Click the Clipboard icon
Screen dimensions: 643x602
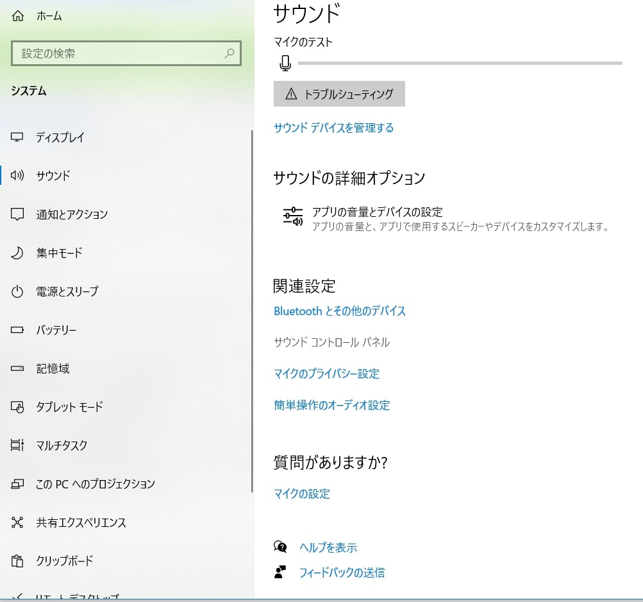[x=17, y=560]
